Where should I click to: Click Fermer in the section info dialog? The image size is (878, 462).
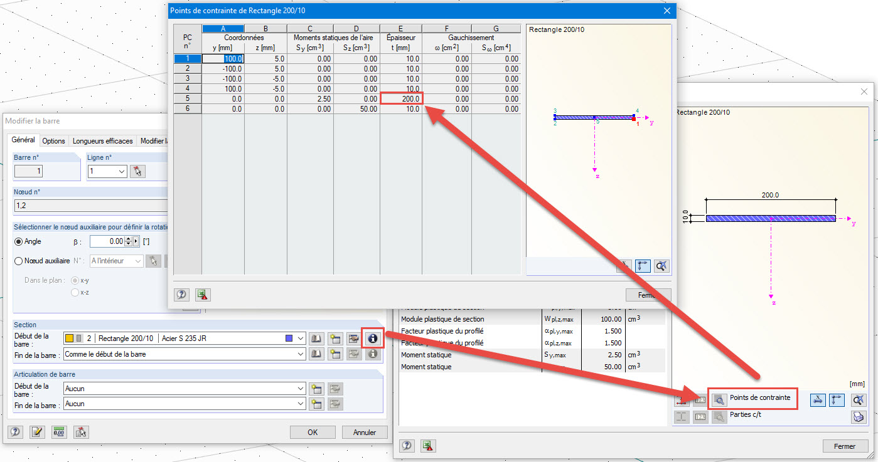coord(845,446)
